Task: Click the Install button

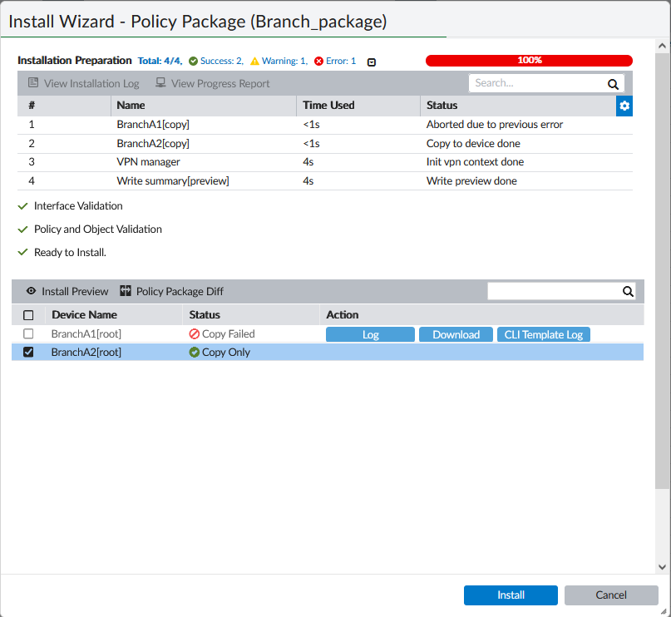Action: pos(511,595)
